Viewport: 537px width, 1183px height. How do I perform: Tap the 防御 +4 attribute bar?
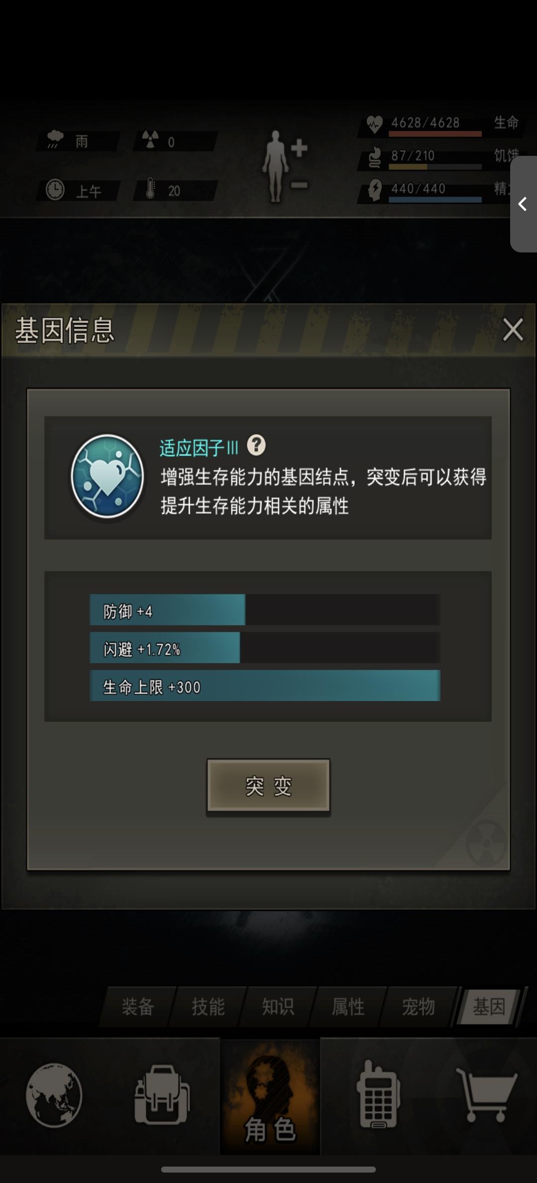click(265, 610)
